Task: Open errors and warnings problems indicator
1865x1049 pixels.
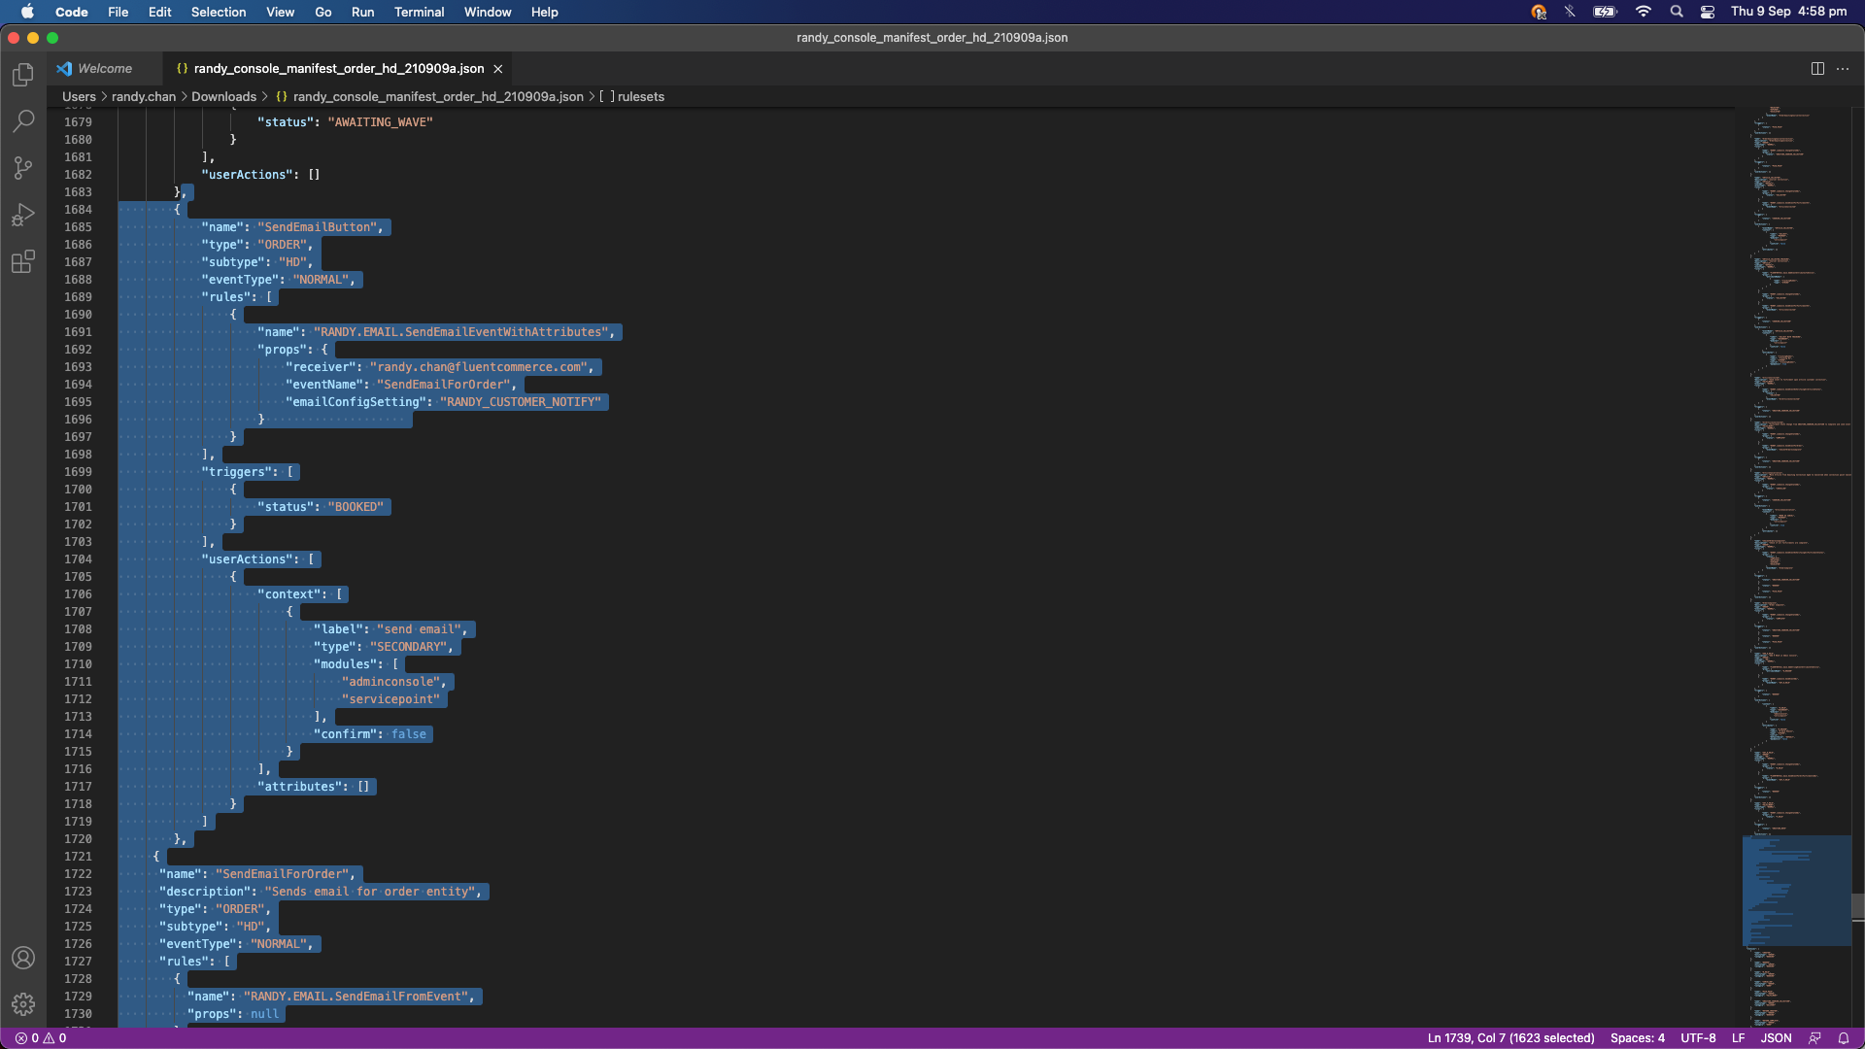Action: [x=41, y=1038]
